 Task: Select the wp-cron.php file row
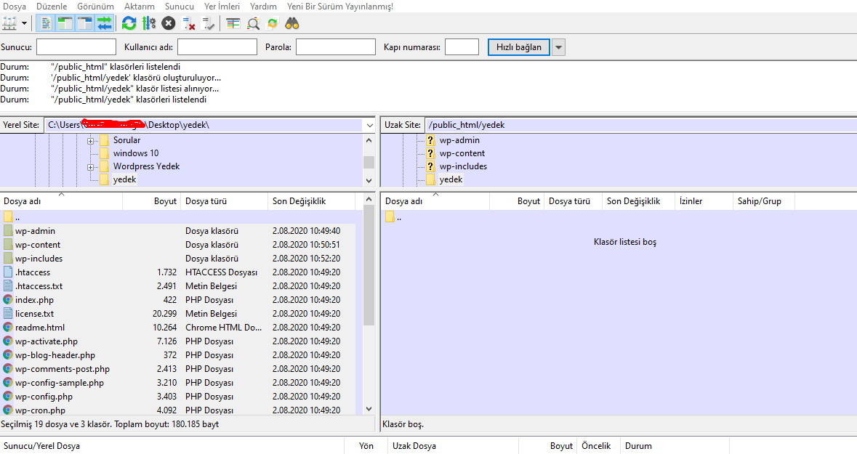[x=178, y=410]
